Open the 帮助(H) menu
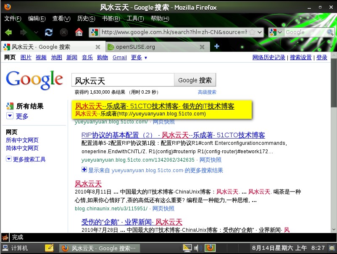Screen dimensions: 337x254 [160, 18]
